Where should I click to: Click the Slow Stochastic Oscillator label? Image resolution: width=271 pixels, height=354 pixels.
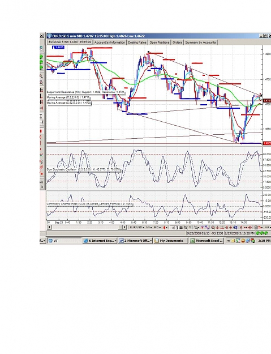(83, 169)
